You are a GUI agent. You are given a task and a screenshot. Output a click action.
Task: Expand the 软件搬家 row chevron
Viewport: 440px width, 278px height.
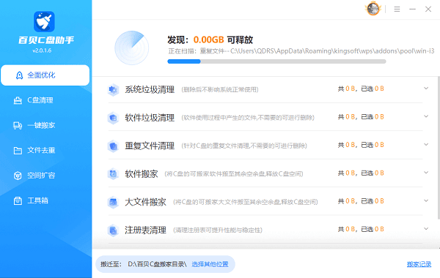click(x=426, y=173)
